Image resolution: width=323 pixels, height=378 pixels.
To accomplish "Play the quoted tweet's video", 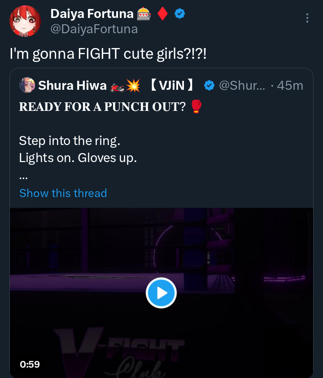I will pyautogui.click(x=161, y=293).
